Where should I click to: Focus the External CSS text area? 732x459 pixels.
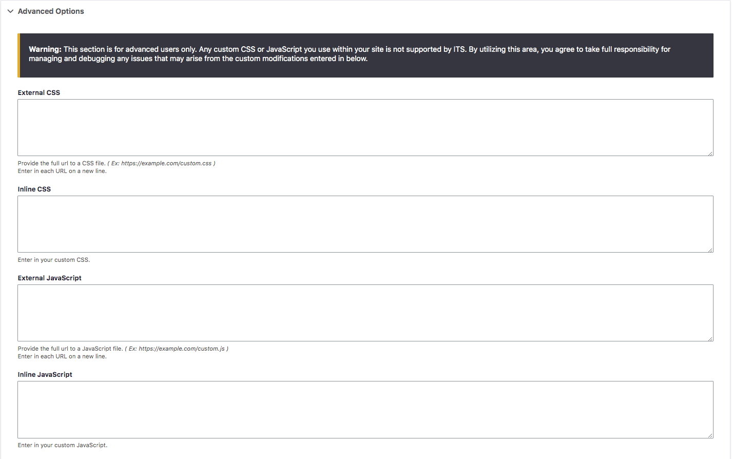365,127
